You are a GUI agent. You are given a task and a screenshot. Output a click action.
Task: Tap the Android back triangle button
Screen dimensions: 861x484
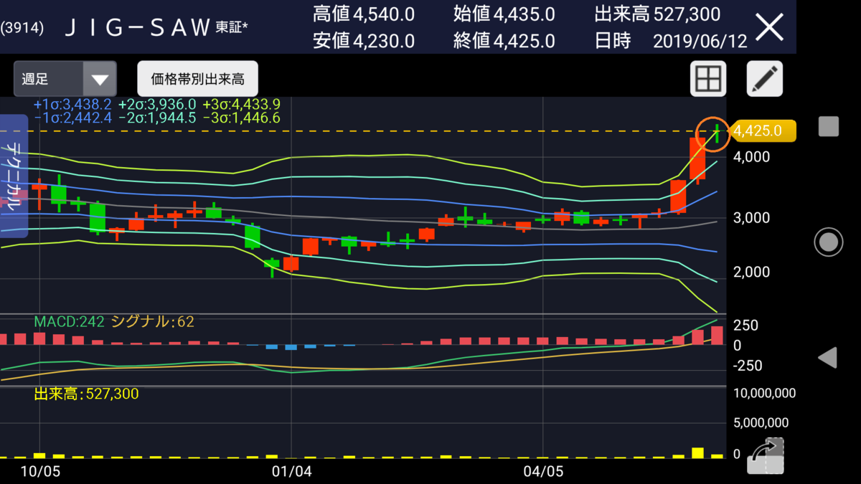tap(828, 357)
